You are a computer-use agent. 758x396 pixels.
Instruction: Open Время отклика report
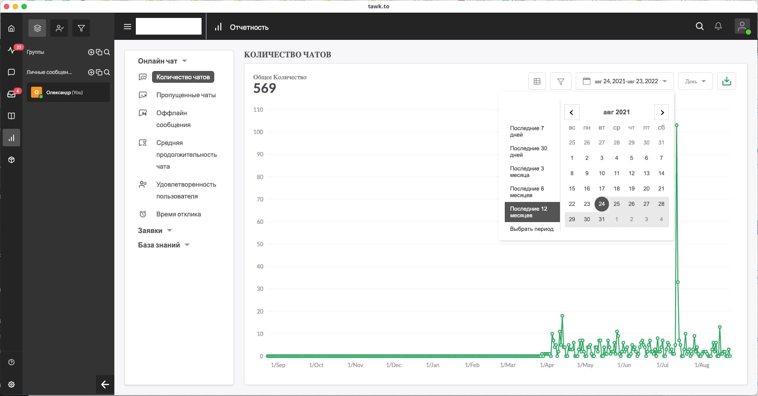coord(178,214)
